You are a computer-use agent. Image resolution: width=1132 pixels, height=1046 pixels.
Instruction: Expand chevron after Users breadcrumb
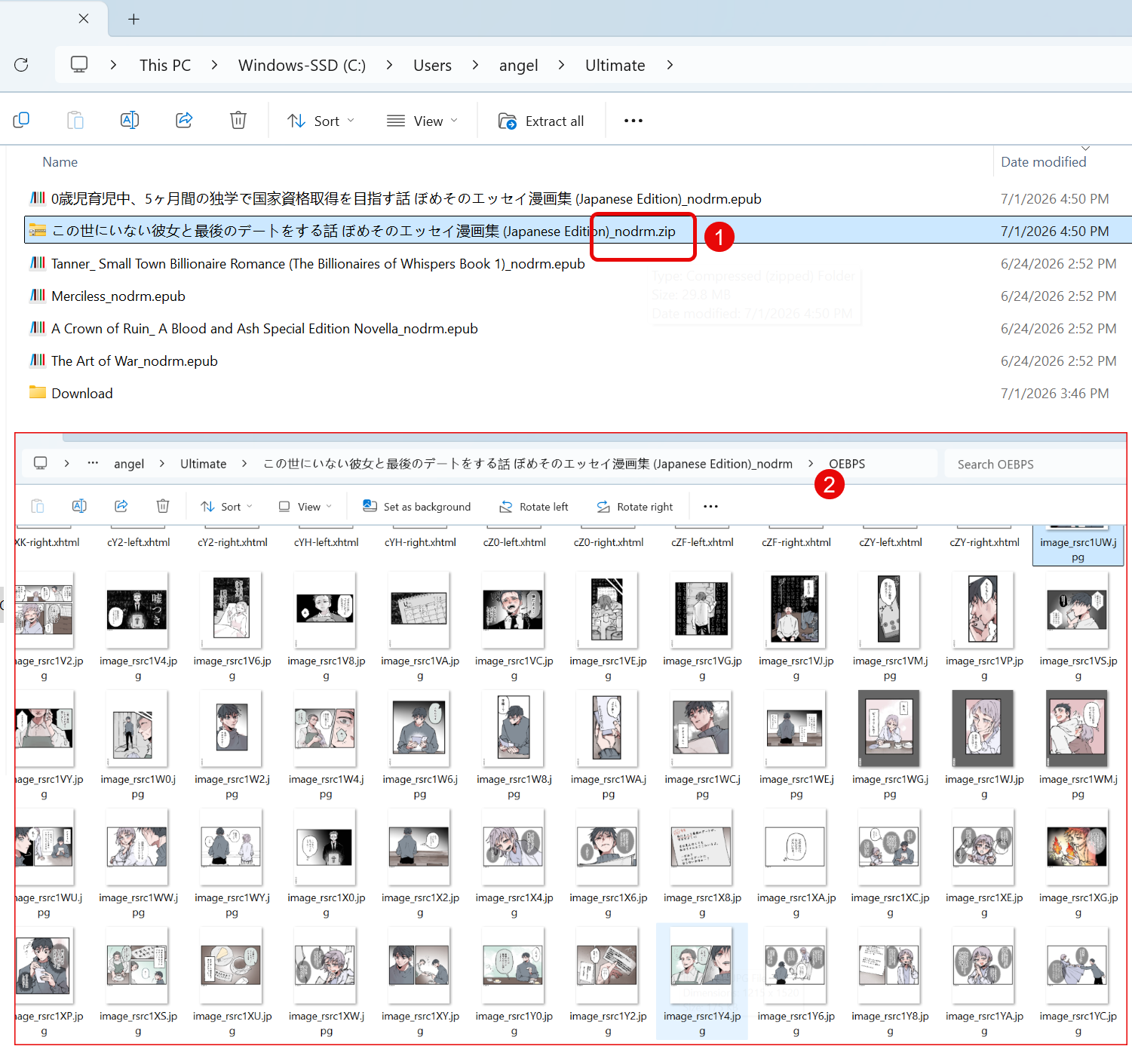(475, 65)
